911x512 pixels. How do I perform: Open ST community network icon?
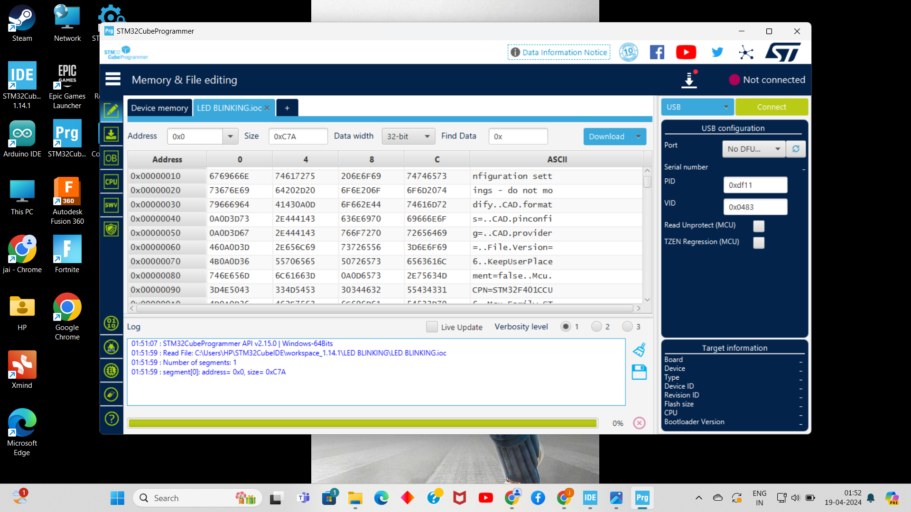[x=746, y=52]
